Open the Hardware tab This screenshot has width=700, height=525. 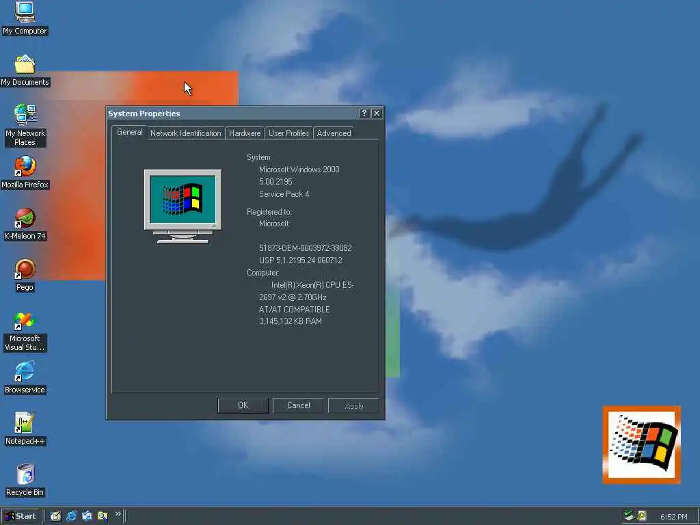[x=245, y=133]
